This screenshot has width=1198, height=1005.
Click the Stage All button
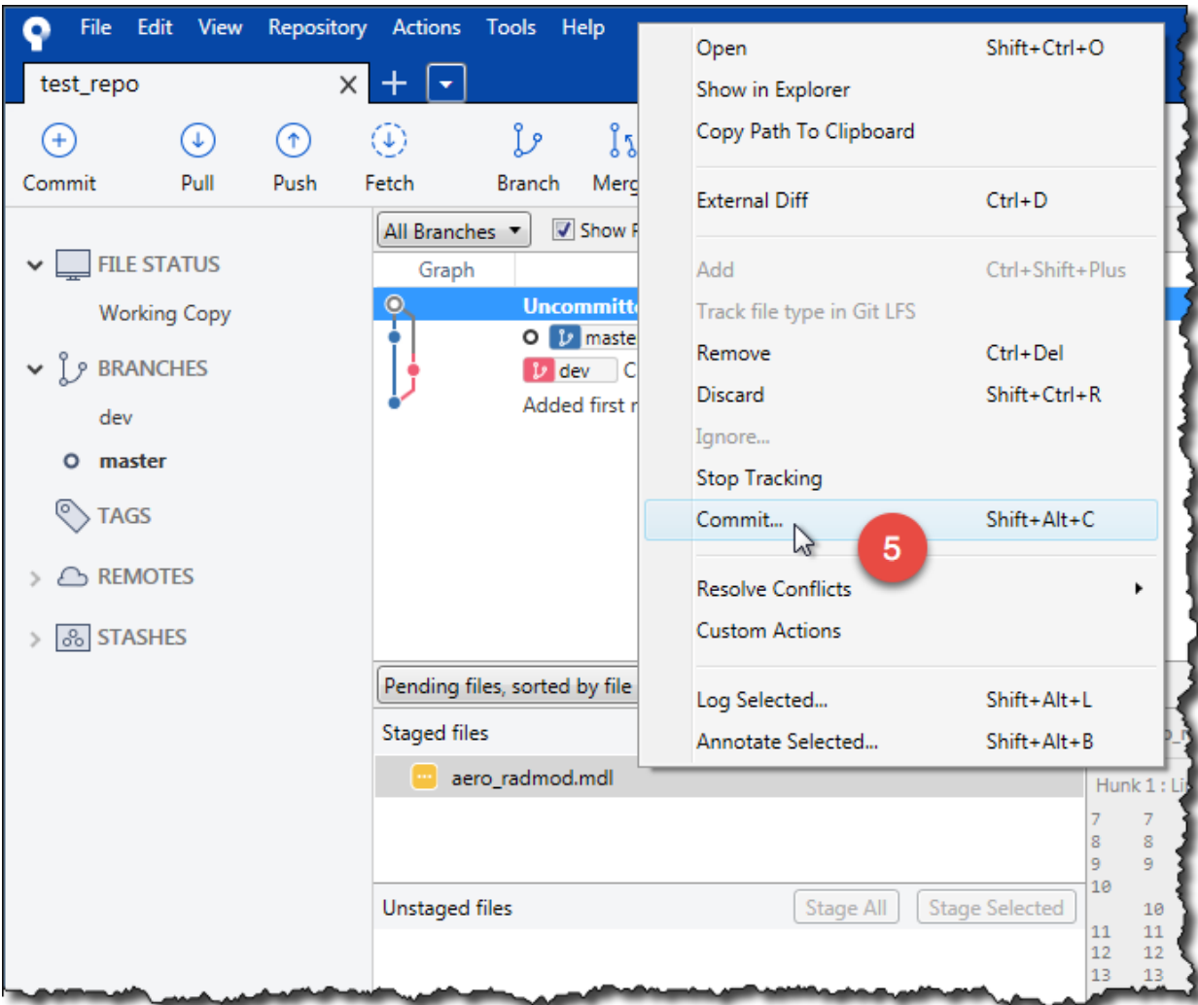pyautogui.click(x=846, y=908)
